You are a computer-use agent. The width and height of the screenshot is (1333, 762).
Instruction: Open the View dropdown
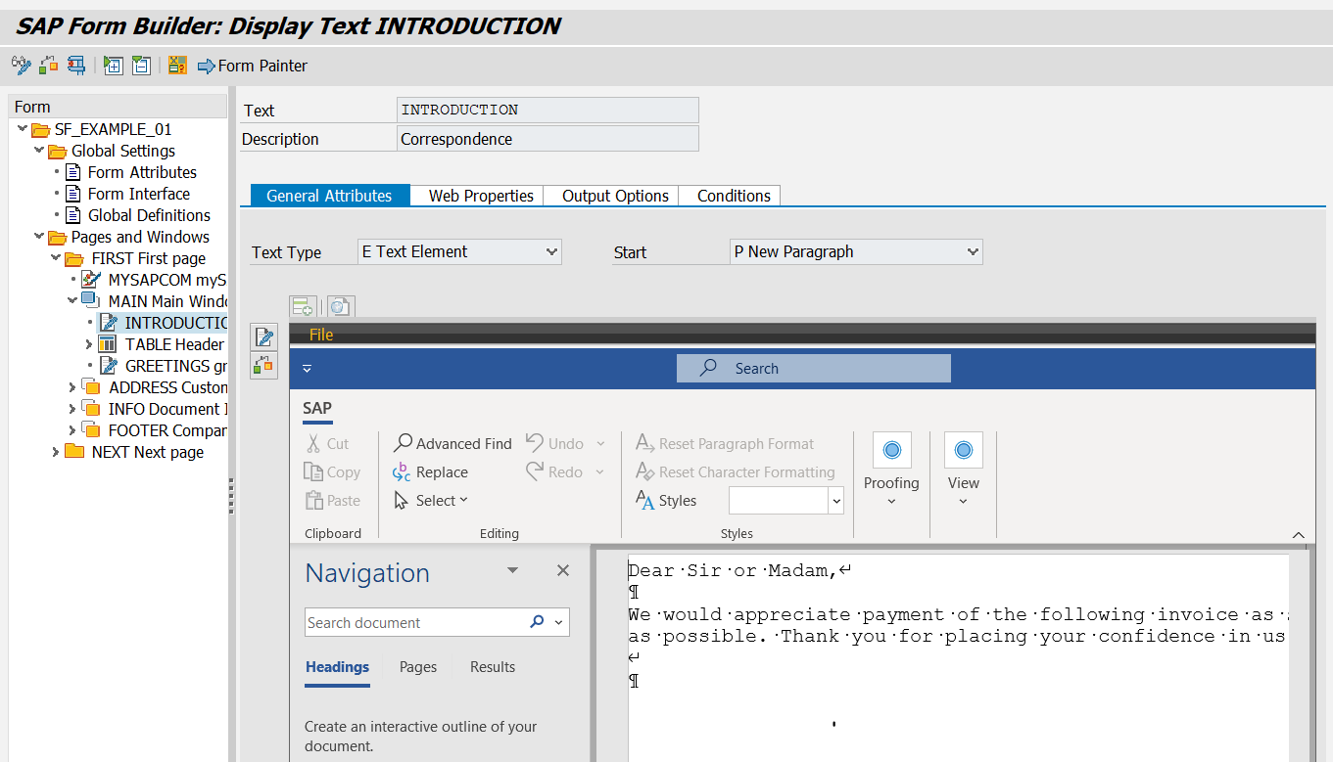click(x=963, y=501)
